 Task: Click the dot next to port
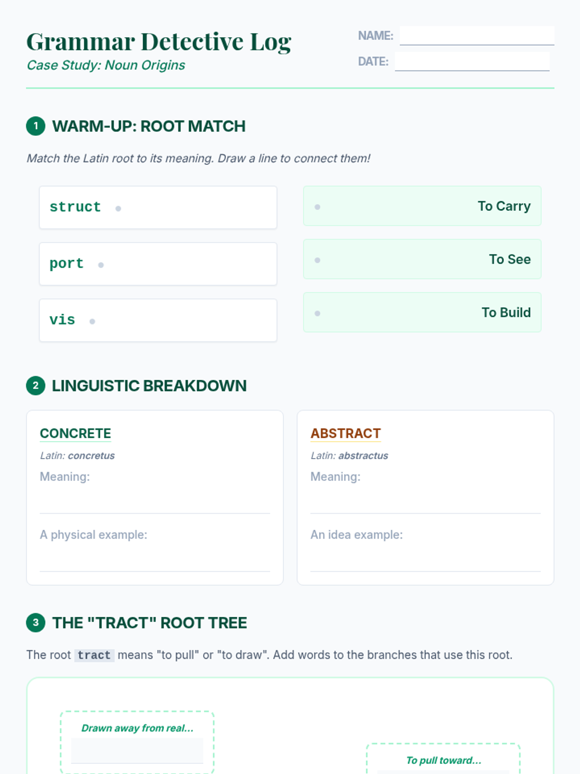tap(101, 265)
